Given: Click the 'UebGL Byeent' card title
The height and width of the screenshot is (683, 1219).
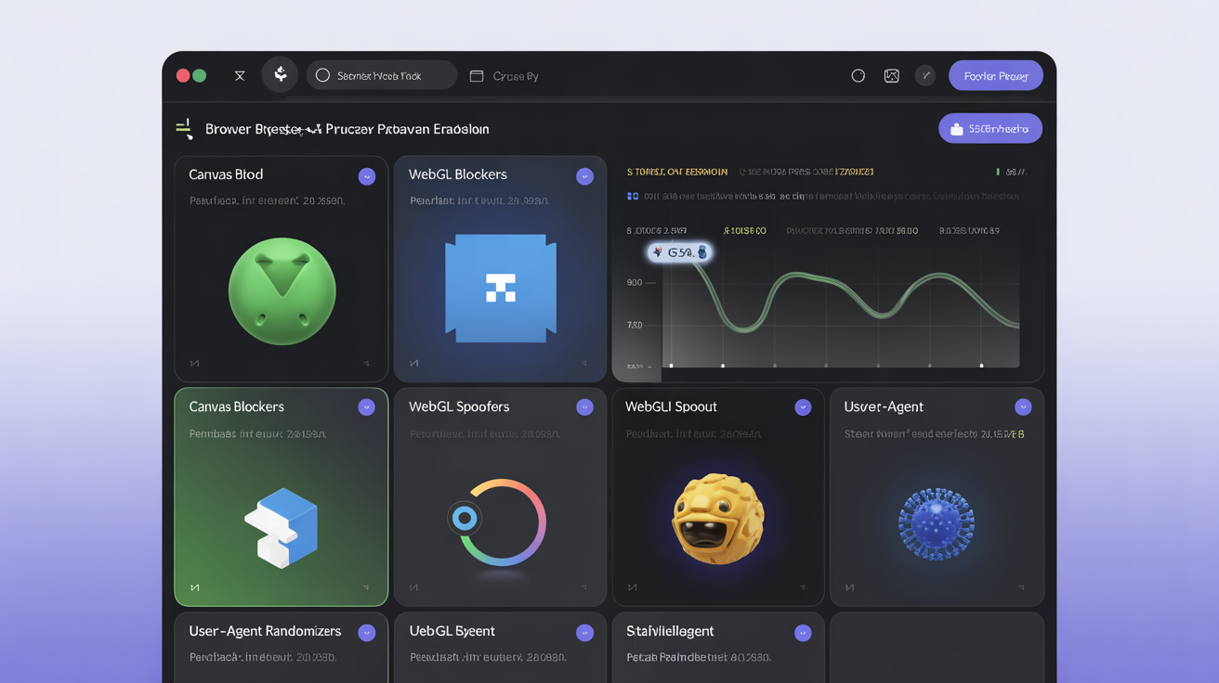Looking at the screenshot, I should coord(452,631).
